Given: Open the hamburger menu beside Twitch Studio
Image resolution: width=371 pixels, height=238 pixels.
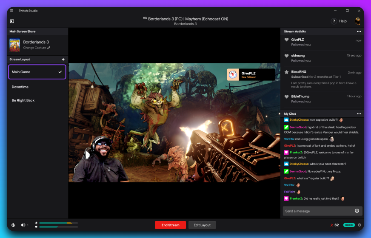Looking at the screenshot, I should click(x=11, y=11).
